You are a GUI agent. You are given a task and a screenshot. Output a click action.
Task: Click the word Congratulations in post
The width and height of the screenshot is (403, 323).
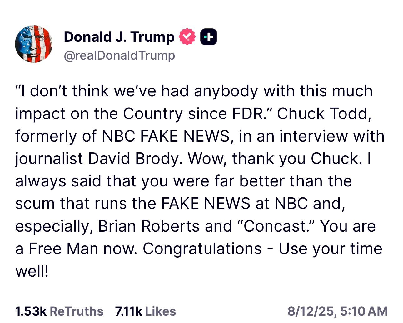[202, 248]
